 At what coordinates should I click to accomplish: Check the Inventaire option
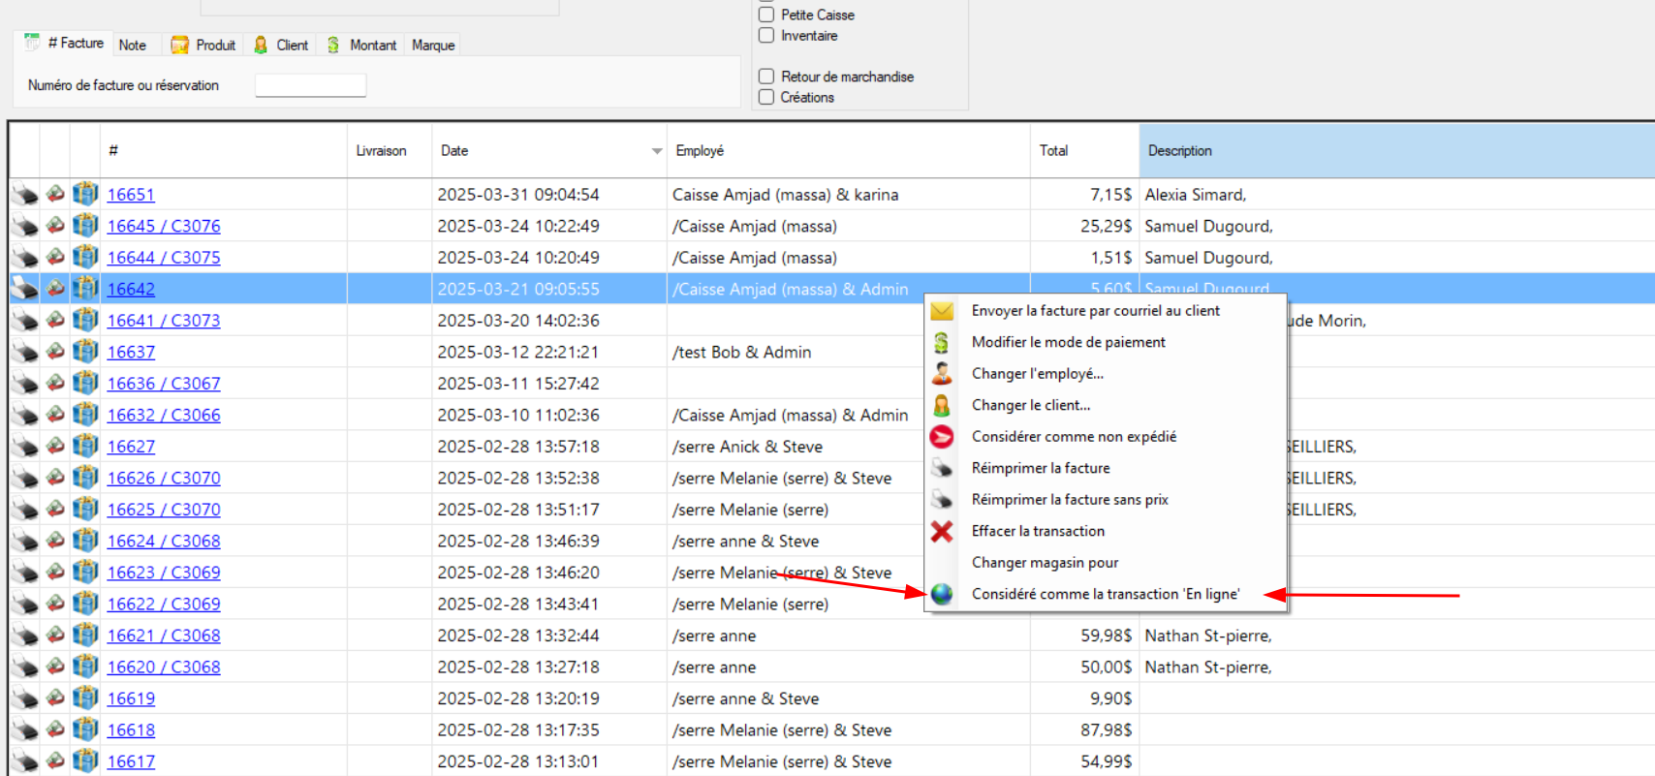[x=766, y=36]
